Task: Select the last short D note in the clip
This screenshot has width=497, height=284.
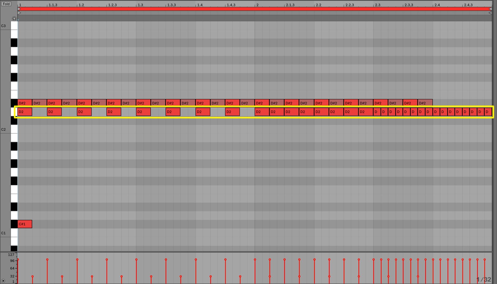Action: pos(488,112)
